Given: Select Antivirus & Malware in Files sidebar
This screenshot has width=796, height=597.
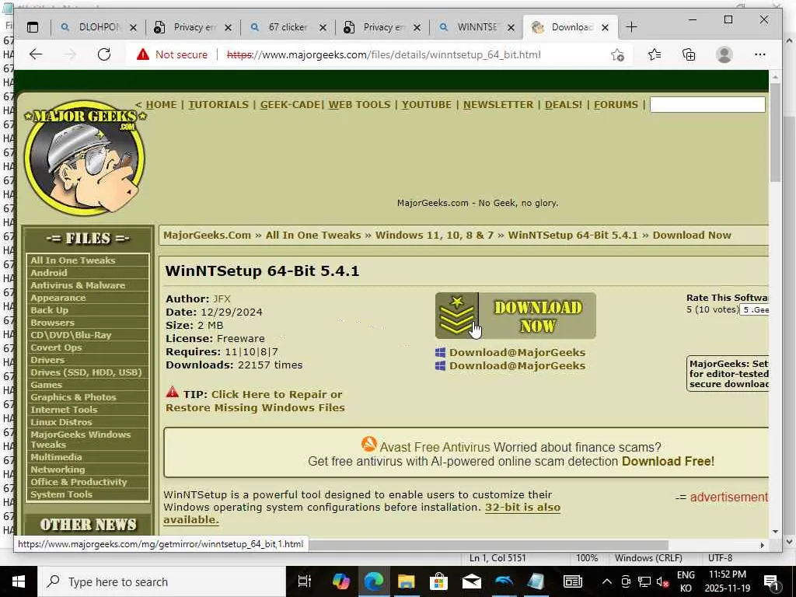Looking at the screenshot, I should (x=78, y=285).
